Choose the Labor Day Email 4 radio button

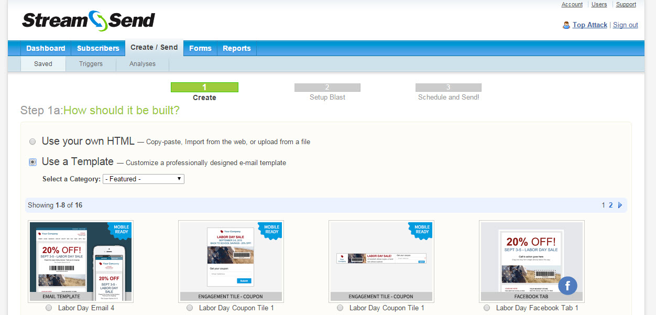pos(49,308)
